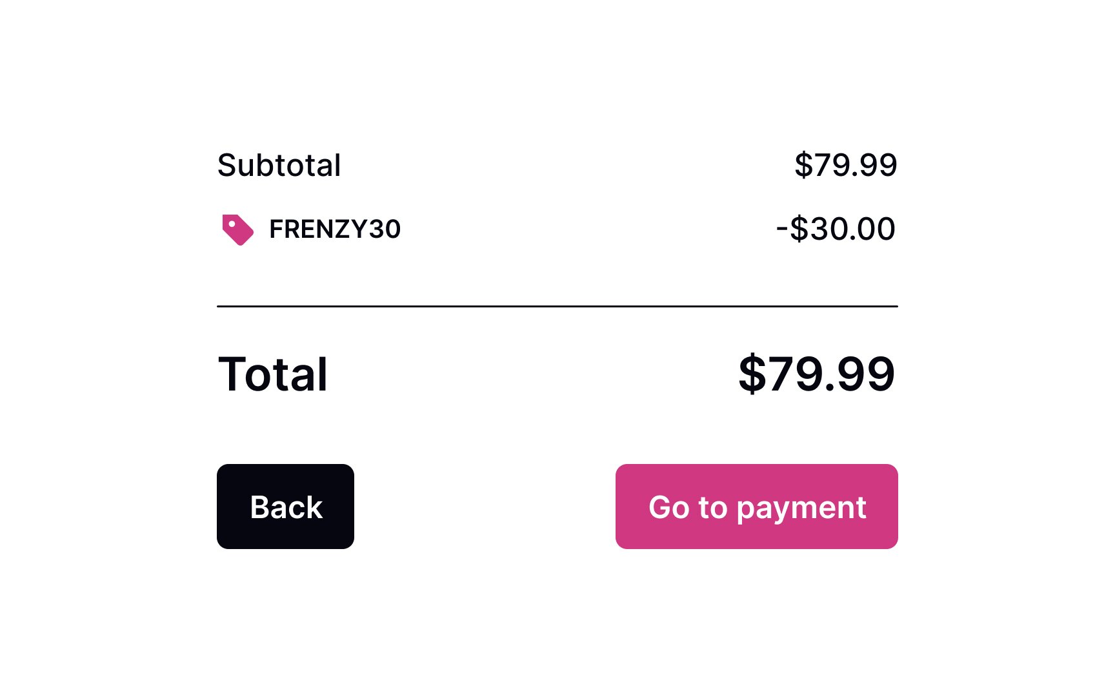This screenshot has height=696, width=1115.
Task: Go back using the Back button
Action: point(285,507)
